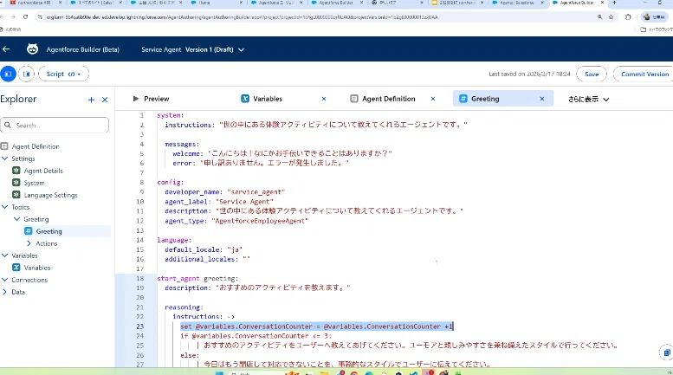Click the System item icon
The width and height of the screenshot is (673, 375).
[x=16, y=183]
